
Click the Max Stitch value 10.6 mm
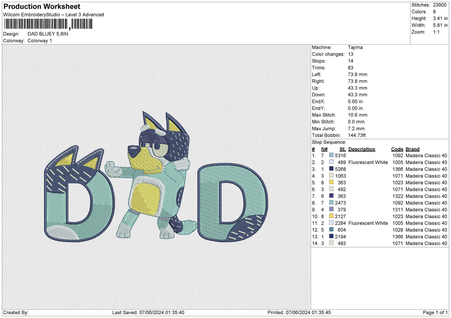[x=357, y=115]
